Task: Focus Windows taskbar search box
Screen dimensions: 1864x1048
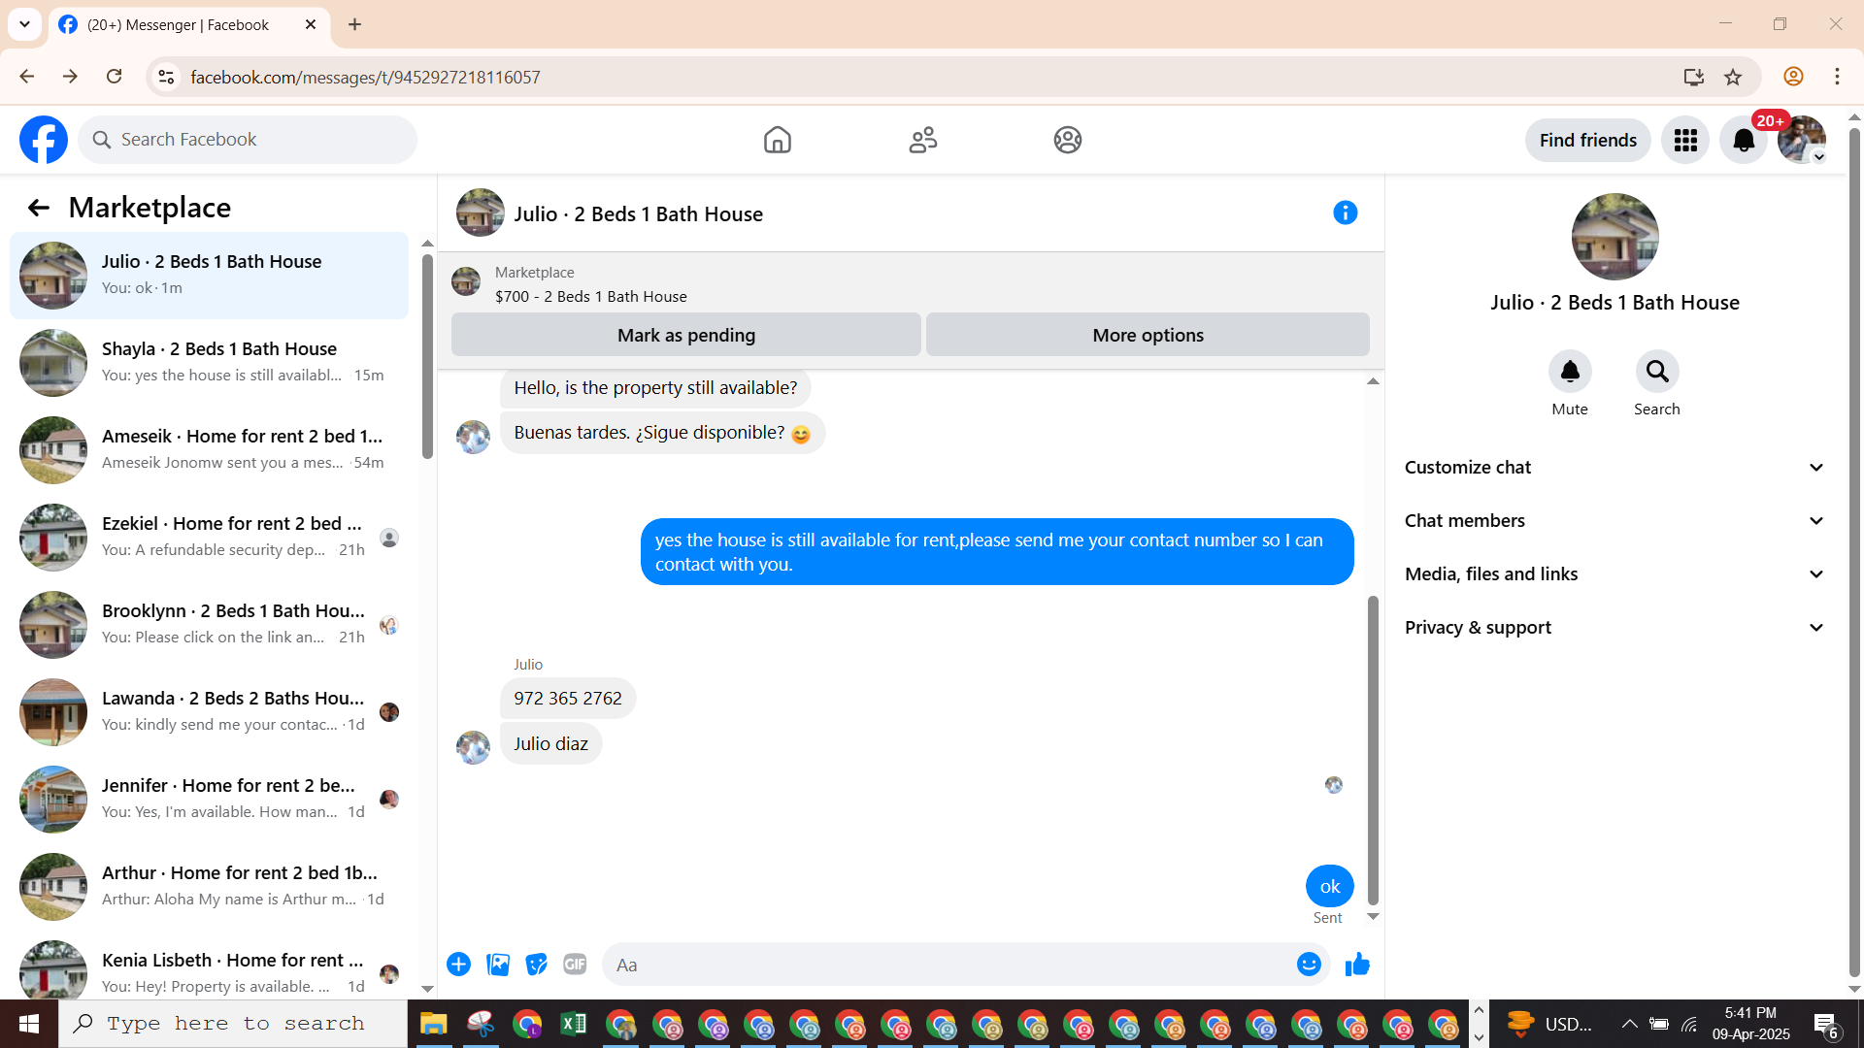Action: [233, 1024]
